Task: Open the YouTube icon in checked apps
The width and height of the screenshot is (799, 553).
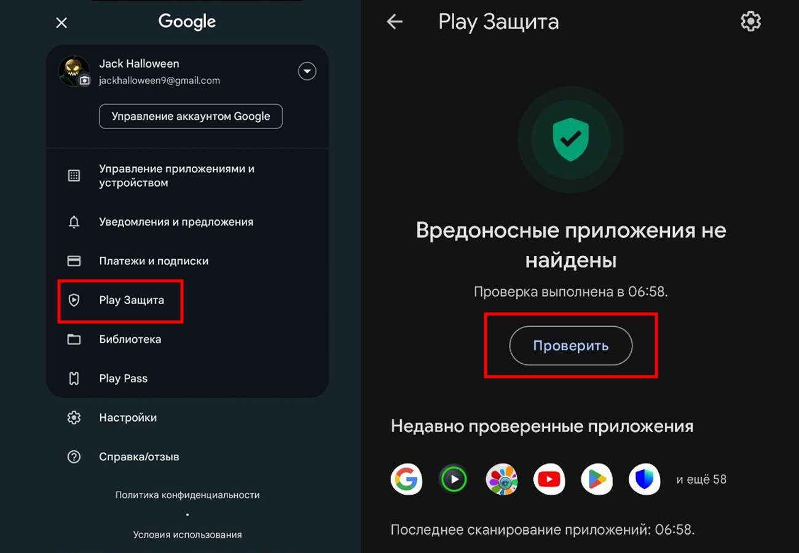Action: click(549, 479)
